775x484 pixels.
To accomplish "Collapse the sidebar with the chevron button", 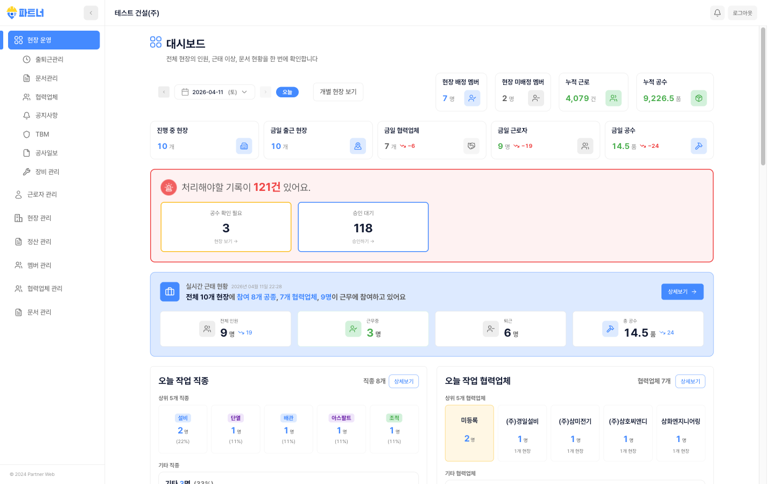I will coord(90,12).
